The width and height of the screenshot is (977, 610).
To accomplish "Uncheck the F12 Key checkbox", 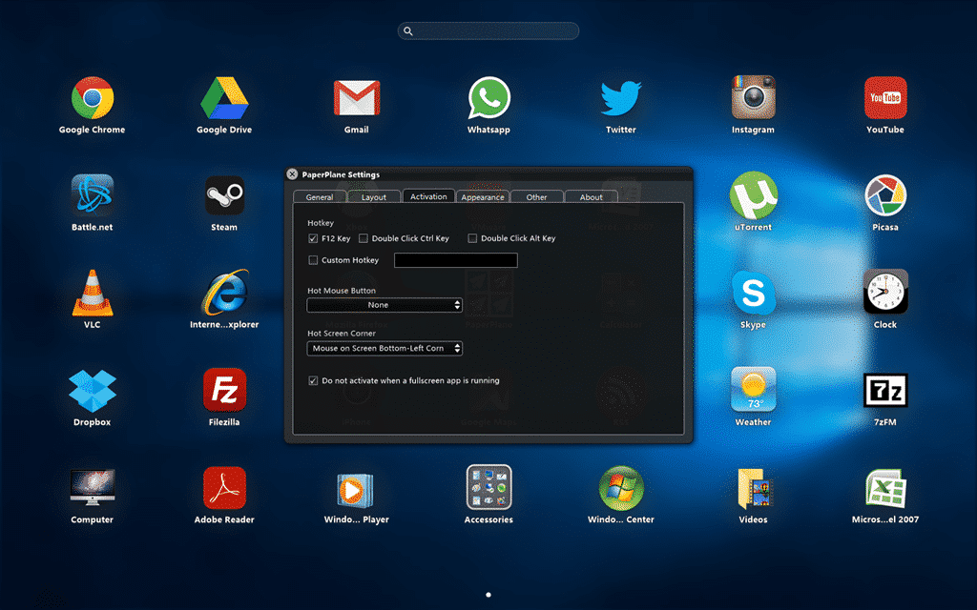I will pyautogui.click(x=313, y=238).
